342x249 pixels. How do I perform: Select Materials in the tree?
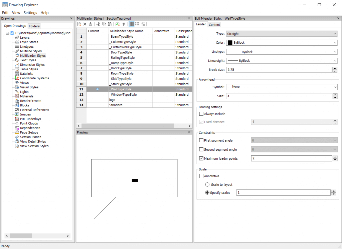[x=27, y=96]
